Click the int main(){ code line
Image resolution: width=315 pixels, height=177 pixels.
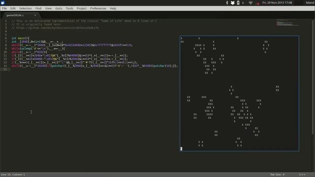[x=20, y=38]
